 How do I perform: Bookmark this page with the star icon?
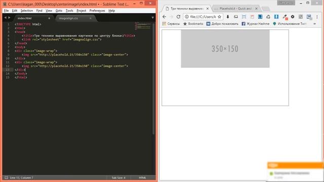click(219, 17)
